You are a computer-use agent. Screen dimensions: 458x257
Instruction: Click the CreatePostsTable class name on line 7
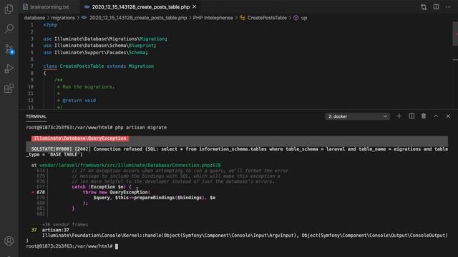[x=82, y=66]
